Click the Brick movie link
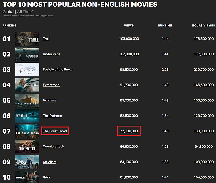 (x=47, y=177)
